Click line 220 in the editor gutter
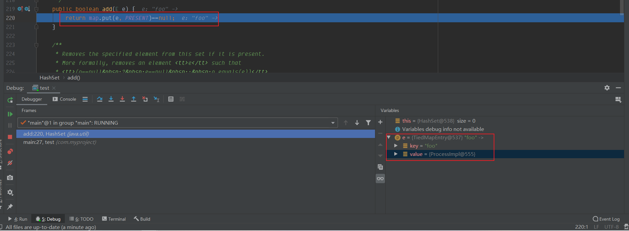Screen dimensions: 629x231 click(11, 18)
